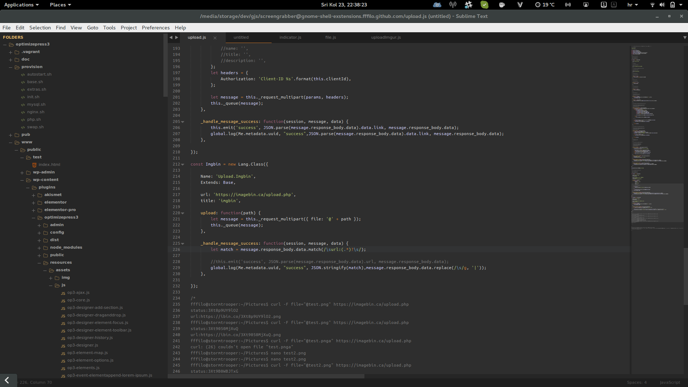Screen dimensions: 688x387
Task: Fold code at line 225 arrow
Action: pyautogui.click(x=183, y=244)
